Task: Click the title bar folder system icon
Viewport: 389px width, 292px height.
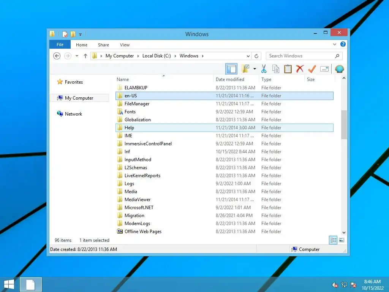Action: pos(52,34)
